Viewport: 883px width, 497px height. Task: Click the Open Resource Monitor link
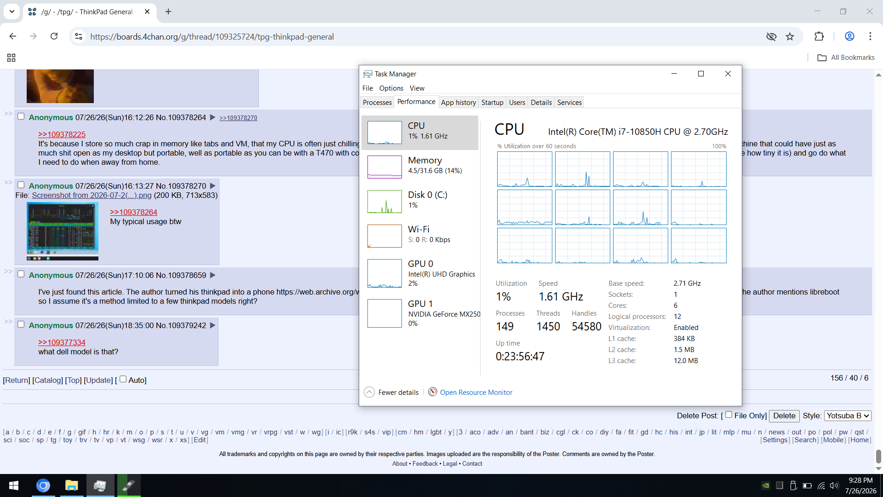(476, 392)
